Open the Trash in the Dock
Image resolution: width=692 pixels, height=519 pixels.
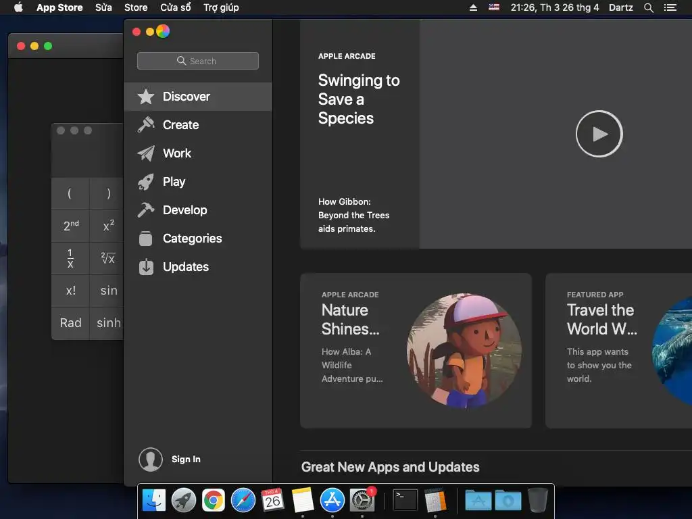pos(537,501)
